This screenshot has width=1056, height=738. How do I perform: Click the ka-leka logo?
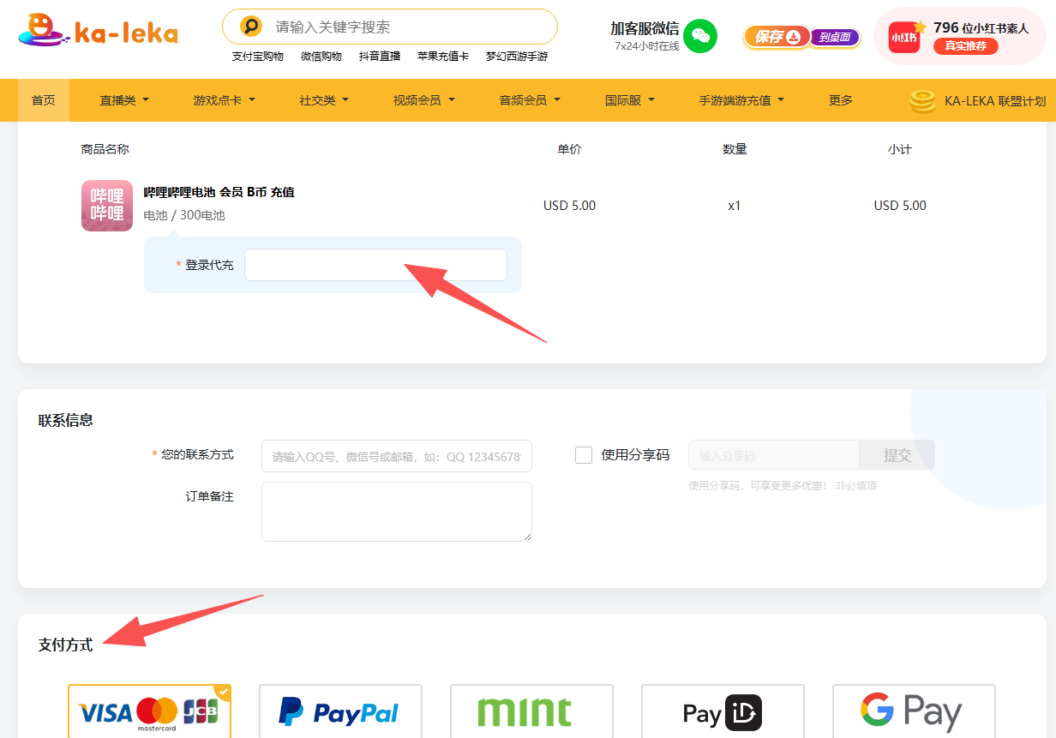[x=98, y=31]
